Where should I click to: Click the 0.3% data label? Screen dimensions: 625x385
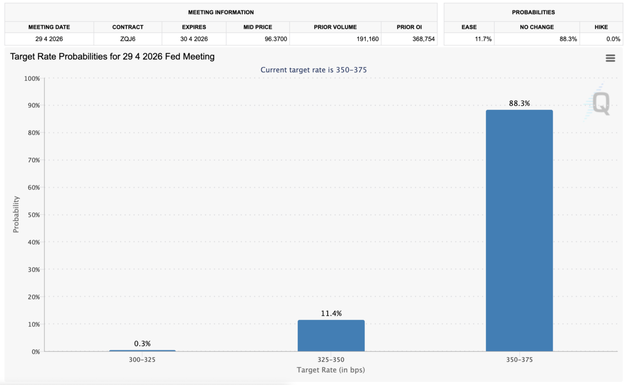click(x=143, y=343)
